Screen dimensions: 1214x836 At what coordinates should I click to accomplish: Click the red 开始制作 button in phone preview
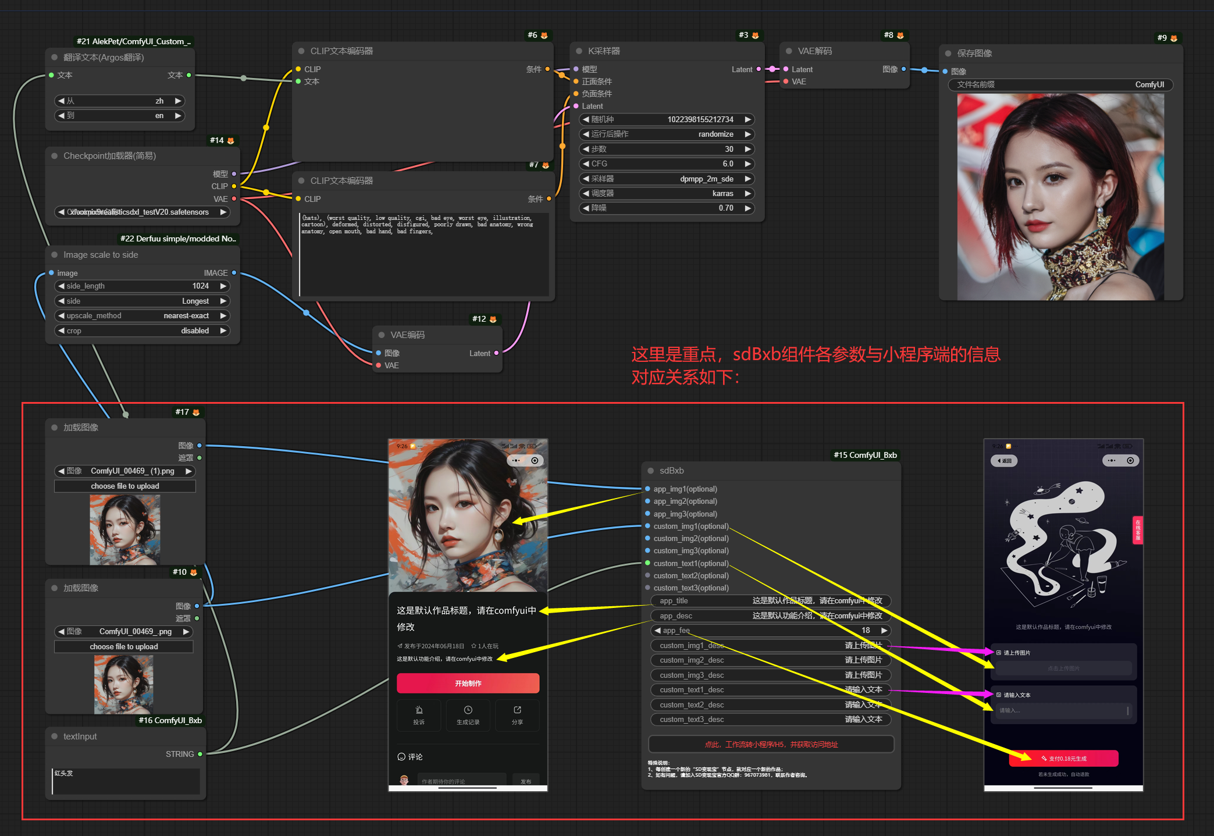(x=468, y=683)
